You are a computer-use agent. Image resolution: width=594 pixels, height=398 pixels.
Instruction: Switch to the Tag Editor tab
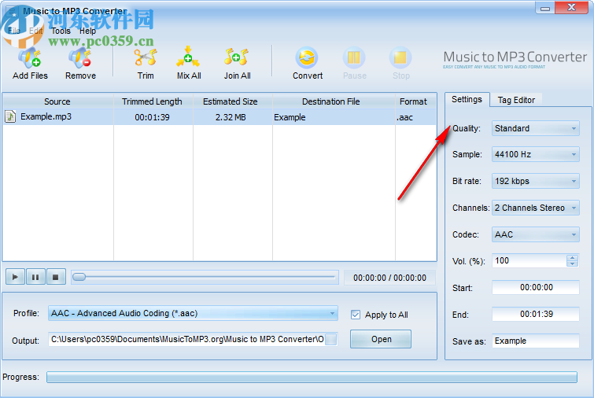coord(516,100)
